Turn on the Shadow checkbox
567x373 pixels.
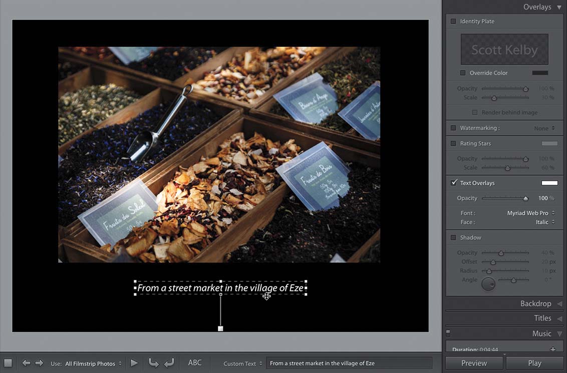click(453, 237)
